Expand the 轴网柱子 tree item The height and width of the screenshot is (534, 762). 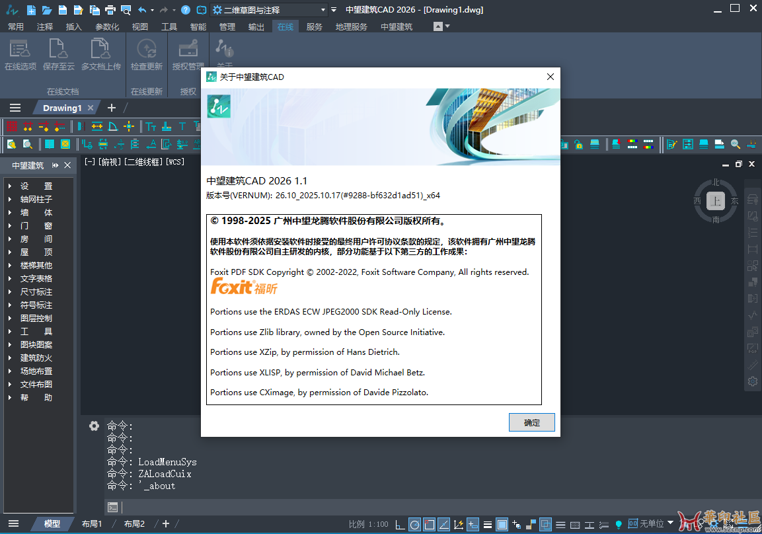coord(10,199)
